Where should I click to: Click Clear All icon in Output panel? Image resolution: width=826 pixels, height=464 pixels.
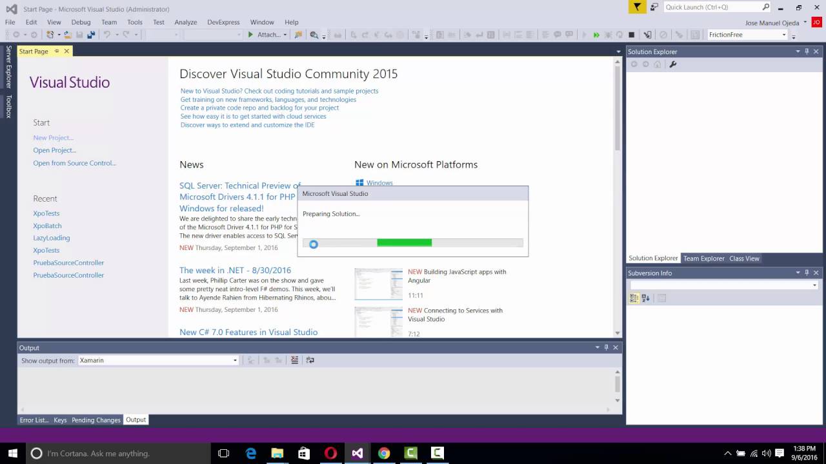click(x=295, y=360)
